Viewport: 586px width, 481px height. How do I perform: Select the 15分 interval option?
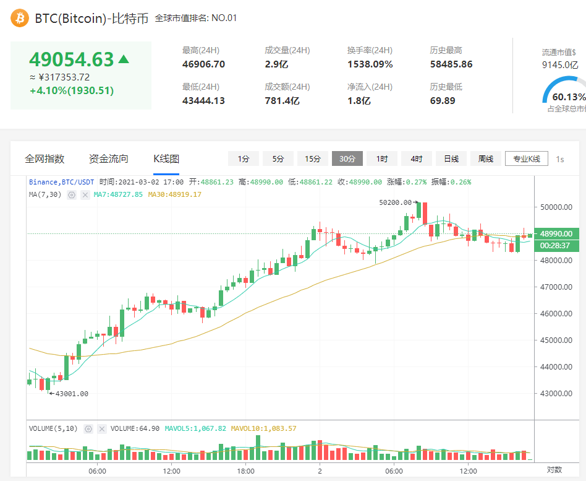point(312,158)
